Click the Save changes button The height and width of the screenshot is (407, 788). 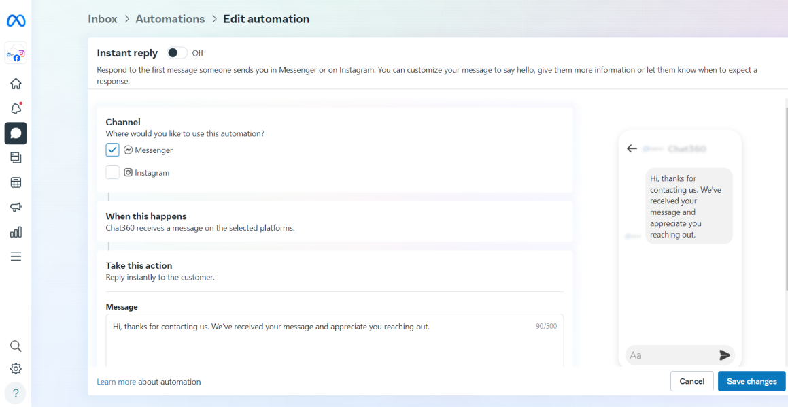[751, 381]
